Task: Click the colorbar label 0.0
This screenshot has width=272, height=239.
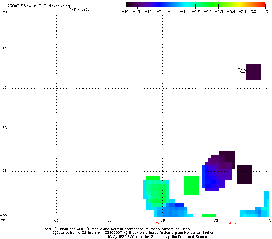Action: click(x=254, y=12)
